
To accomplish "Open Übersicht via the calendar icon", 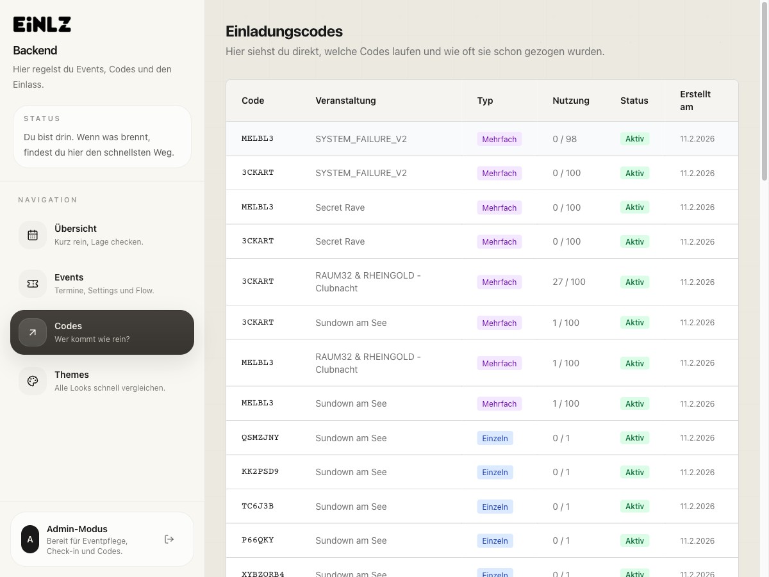I will (x=33, y=234).
